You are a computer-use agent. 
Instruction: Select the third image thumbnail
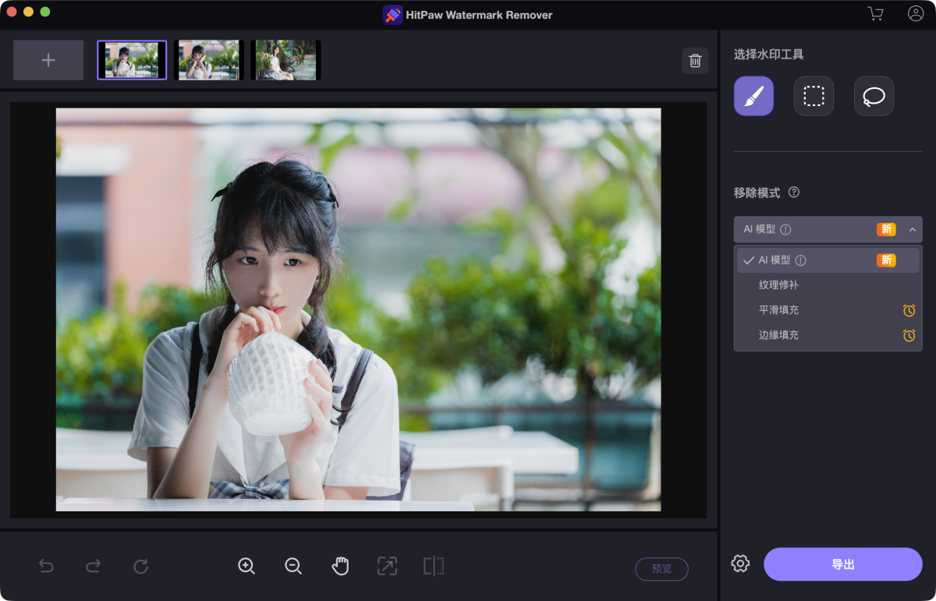point(285,60)
